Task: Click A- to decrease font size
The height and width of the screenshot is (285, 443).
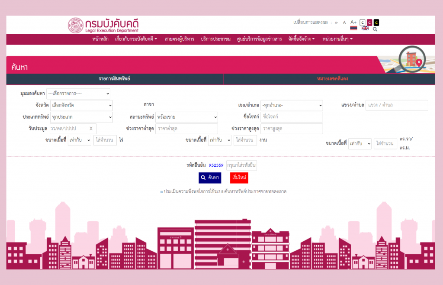Action: click(x=336, y=22)
